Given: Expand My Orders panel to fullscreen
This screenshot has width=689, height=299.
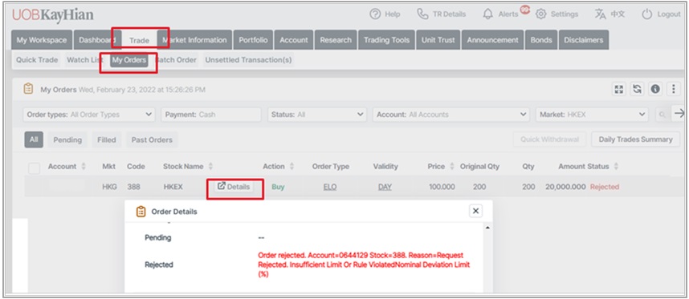Looking at the screenshot, I should pos(619,89).
